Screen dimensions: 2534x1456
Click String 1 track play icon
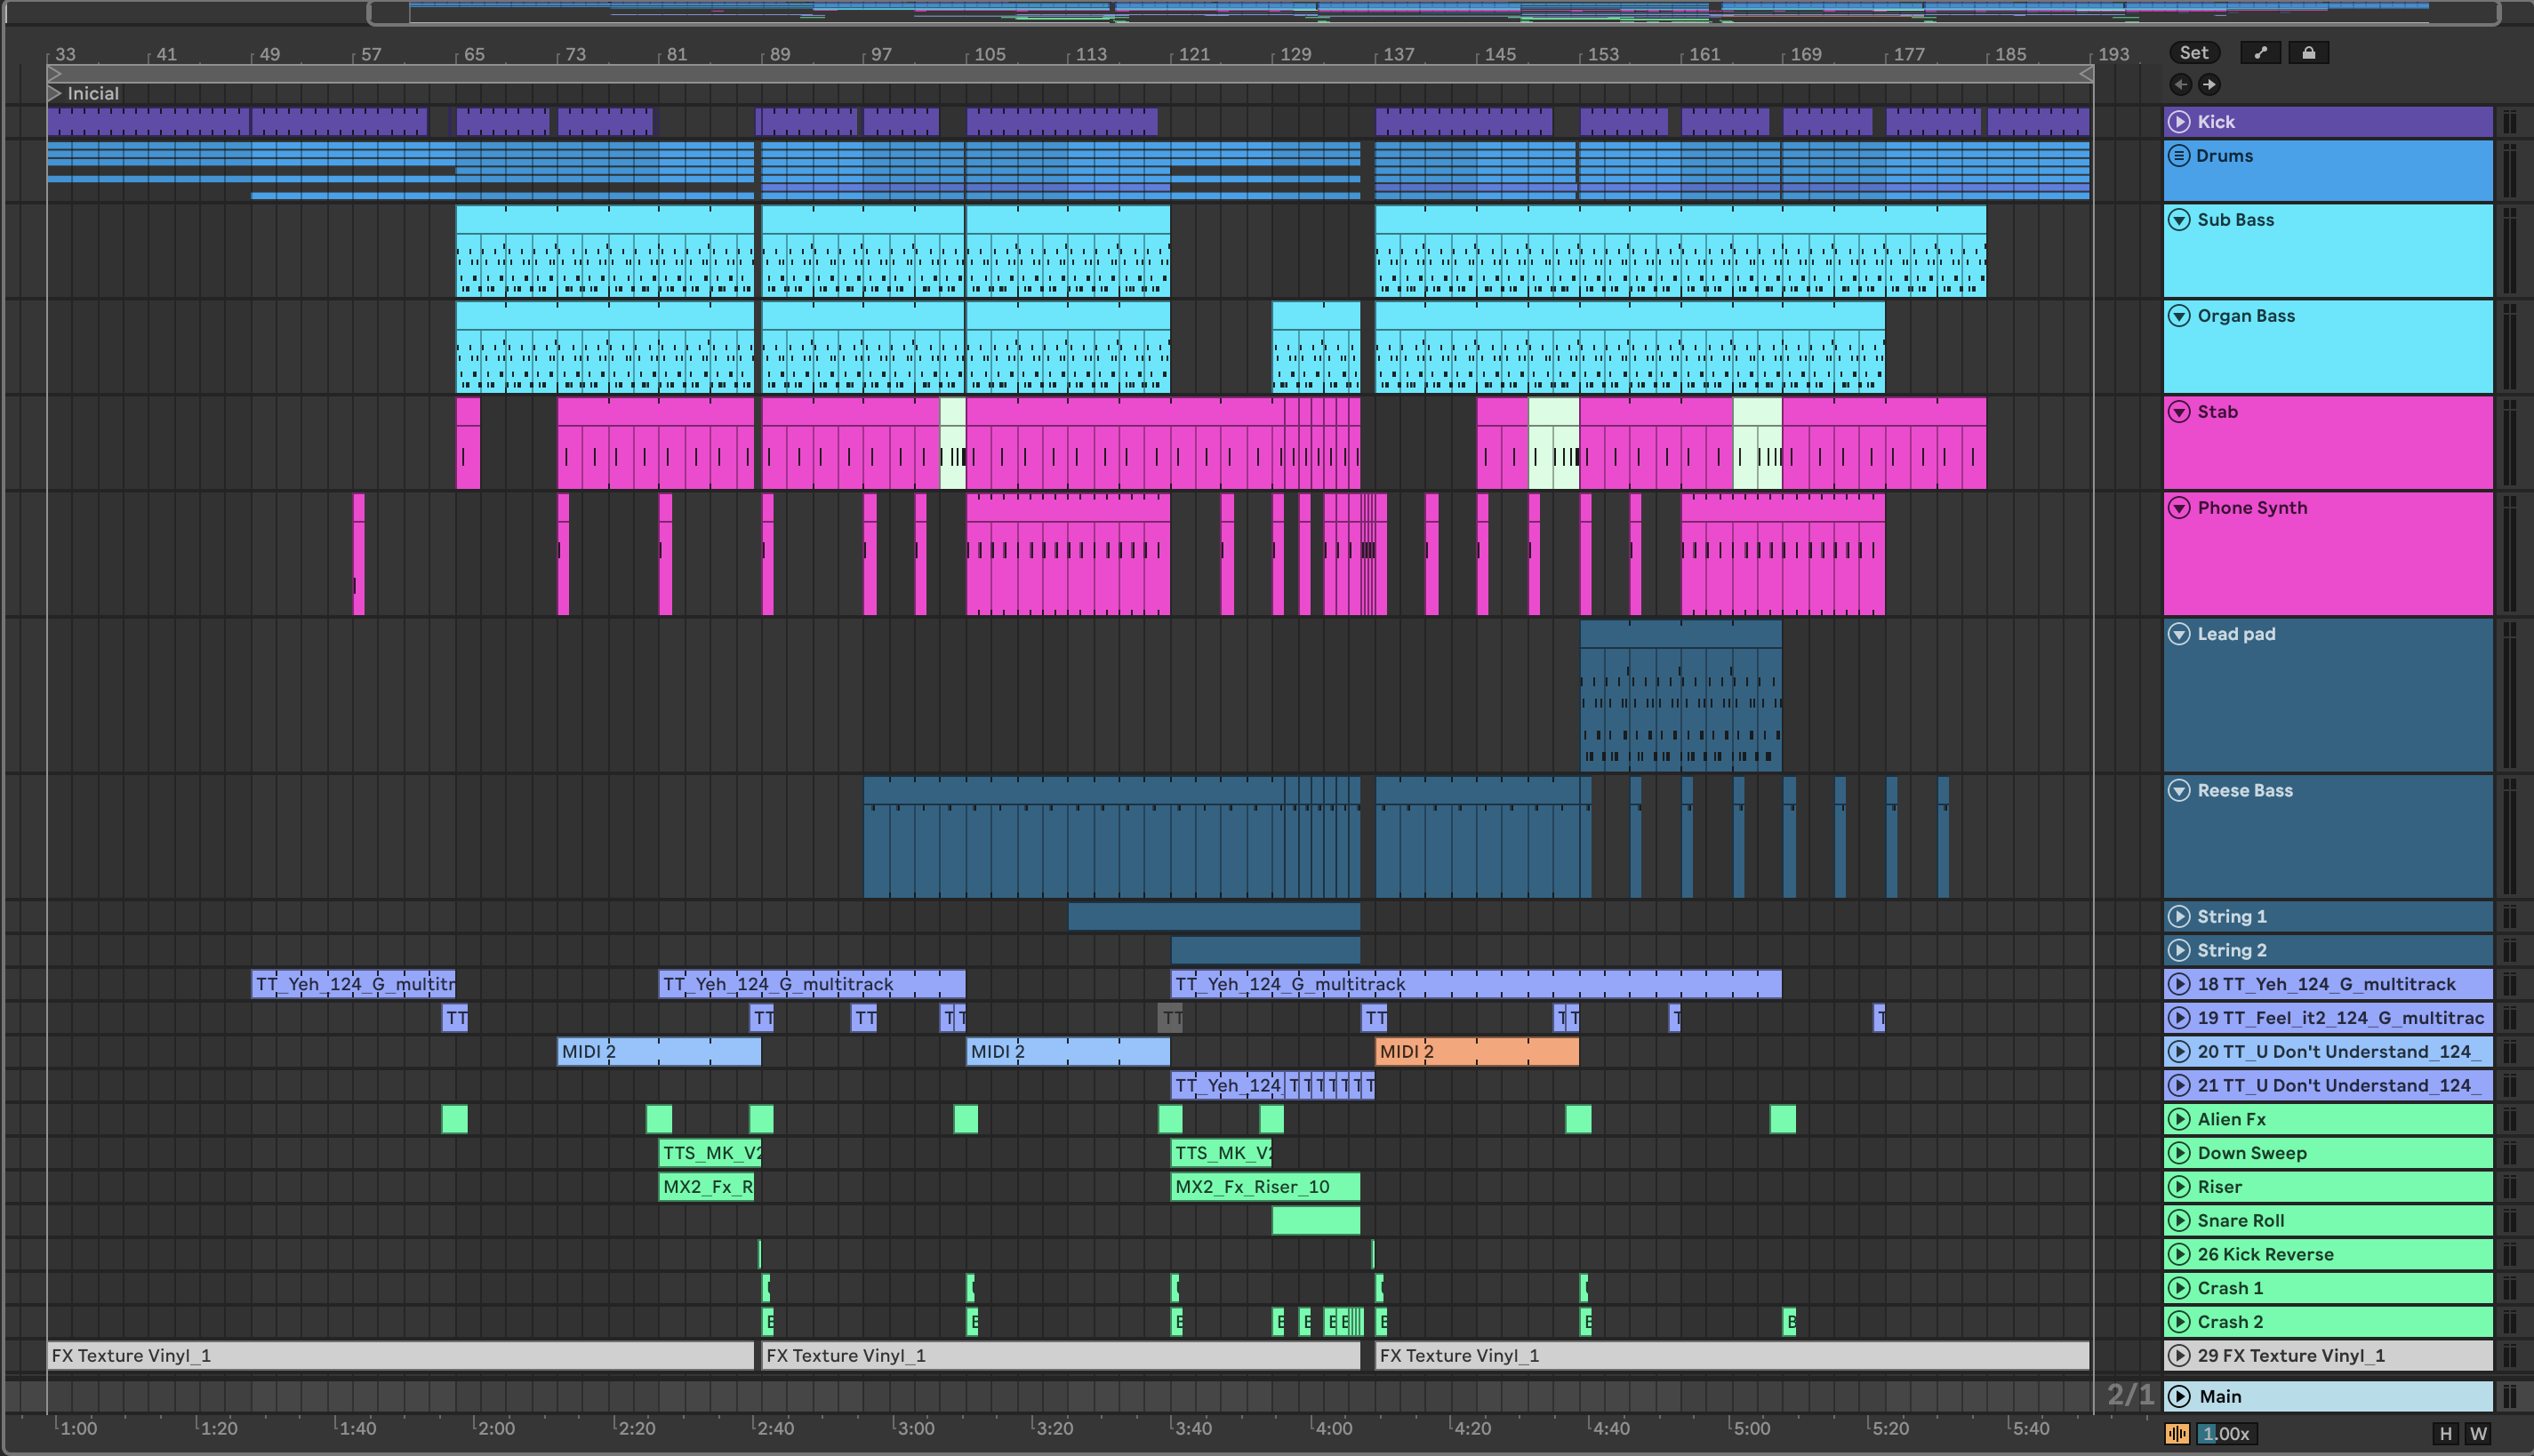[x=2179, y=916]
